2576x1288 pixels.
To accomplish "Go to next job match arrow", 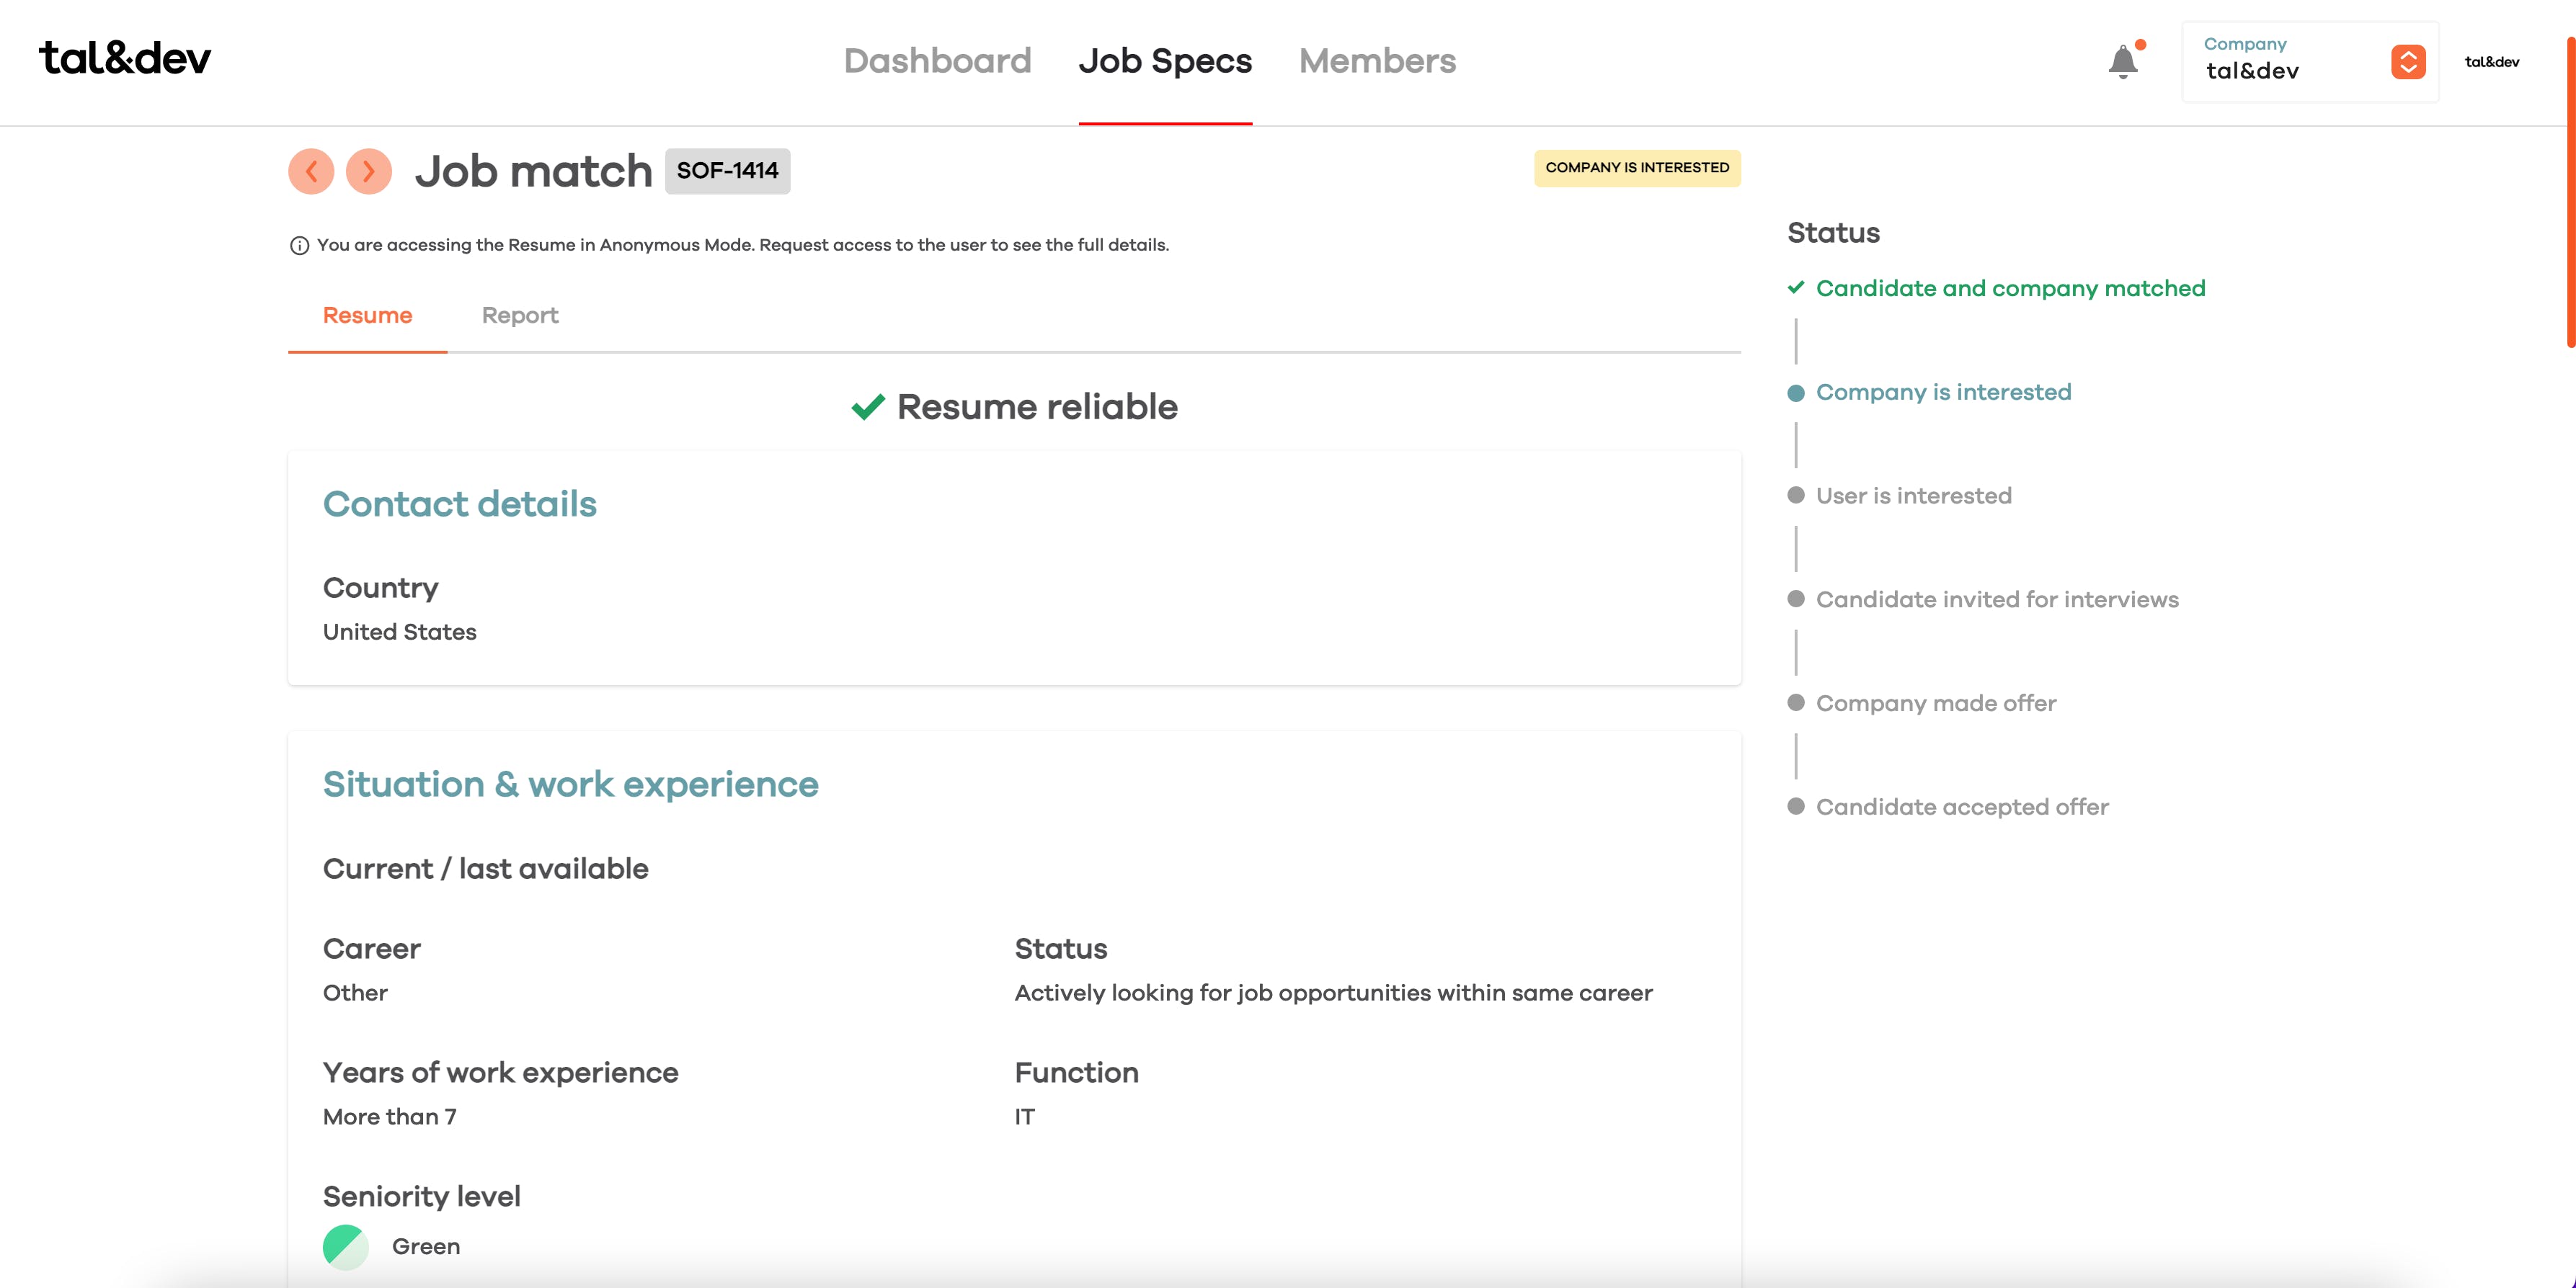I will click(x=369, y=172).
